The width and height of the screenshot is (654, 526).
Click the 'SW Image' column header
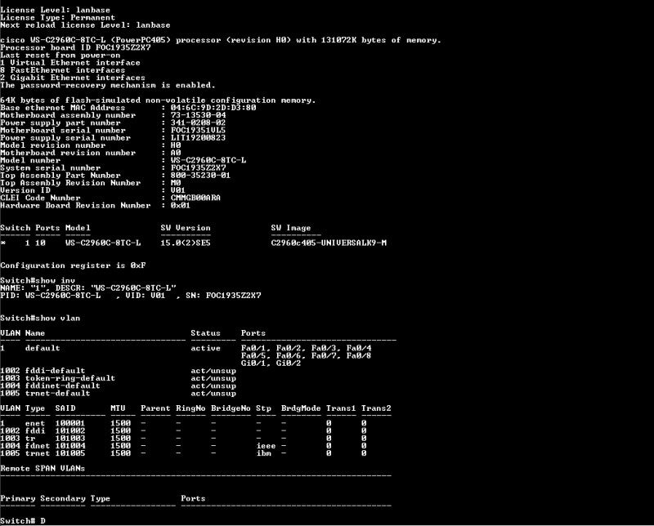pos(291,228)
